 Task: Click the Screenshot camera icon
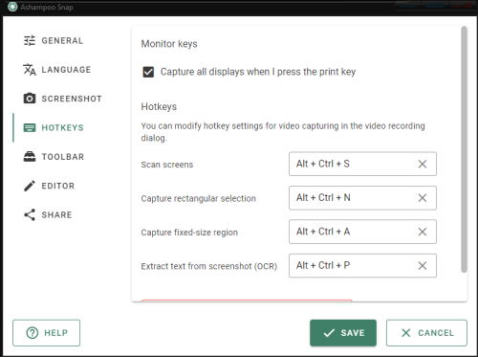point(30,99)
